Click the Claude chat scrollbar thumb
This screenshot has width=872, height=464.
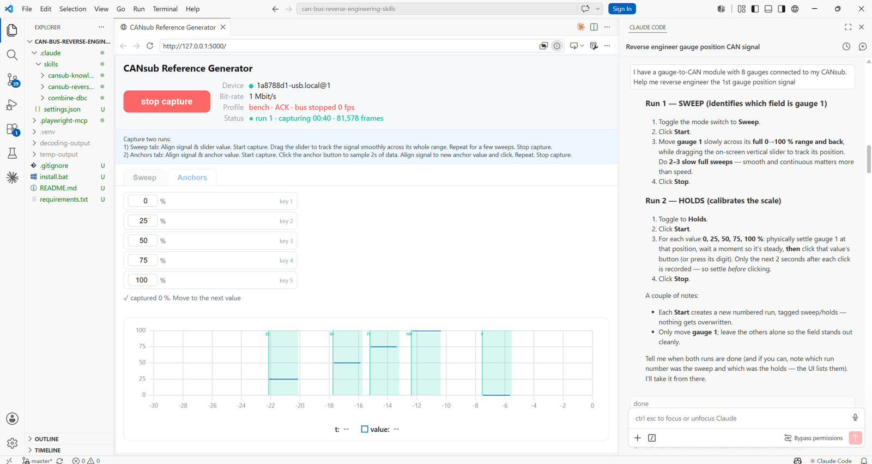pyautogui.click(x=869, y=159)
